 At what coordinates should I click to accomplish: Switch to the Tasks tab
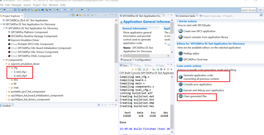(x=160, y=65)
